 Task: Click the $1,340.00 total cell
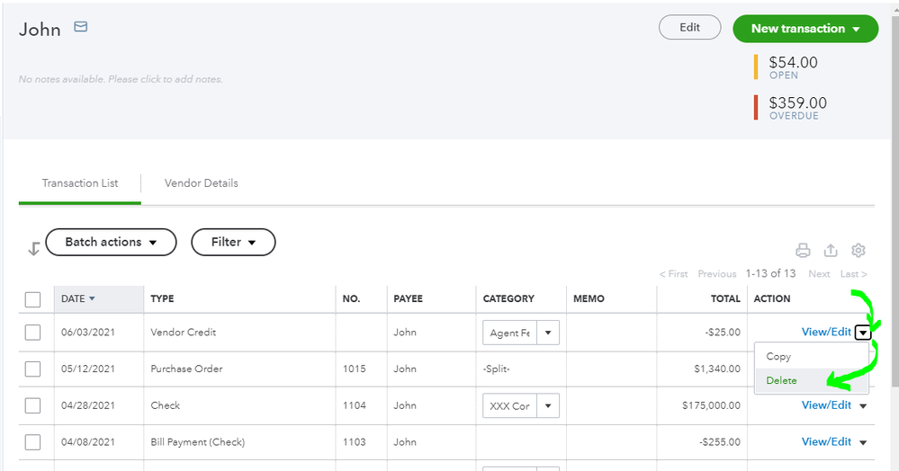coord(716,369)
